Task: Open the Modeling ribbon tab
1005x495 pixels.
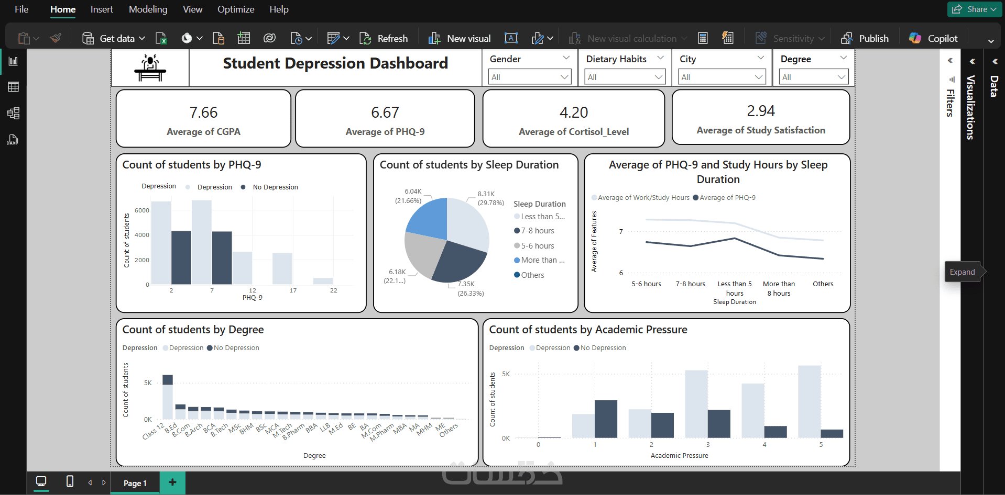Action: (148, 9)
